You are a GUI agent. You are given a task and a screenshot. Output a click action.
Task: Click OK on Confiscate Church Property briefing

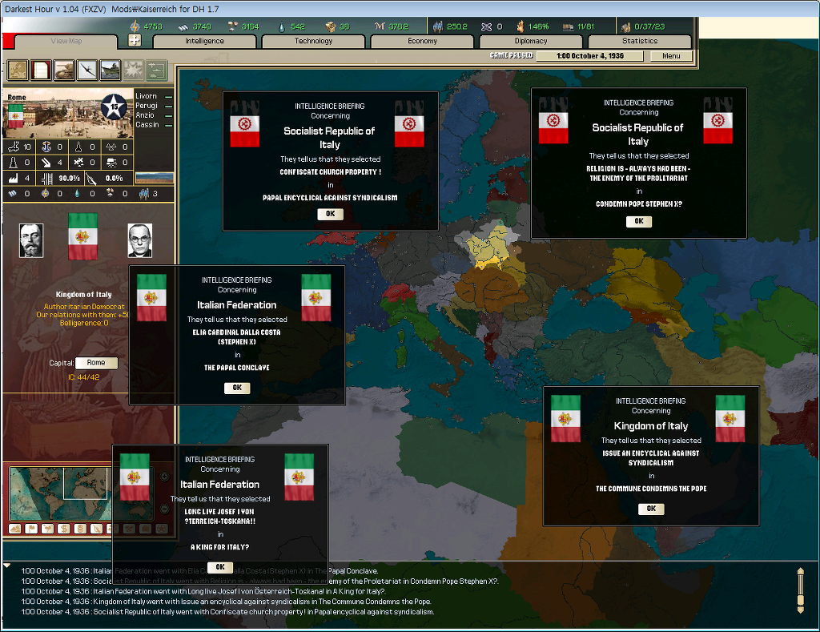click(x=331, y=214)
